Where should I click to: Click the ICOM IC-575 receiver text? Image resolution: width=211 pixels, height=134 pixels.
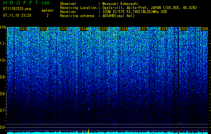pyautogui.click(x=135, y=12)
